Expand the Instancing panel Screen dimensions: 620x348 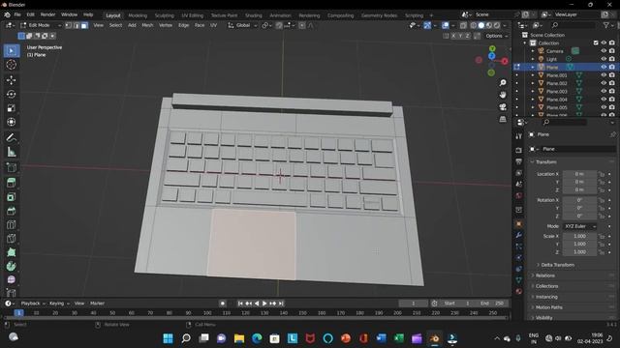[546, 297]
